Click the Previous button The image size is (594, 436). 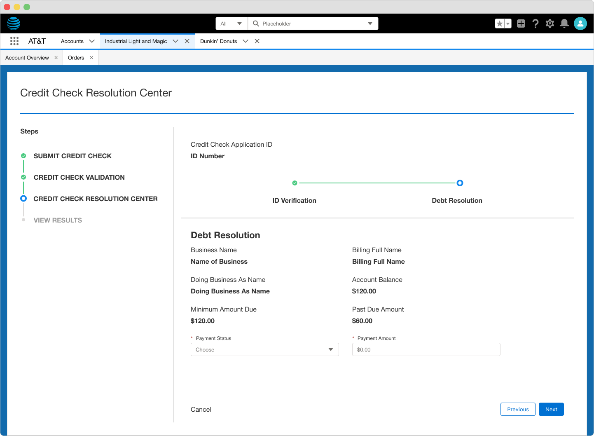pos(518,409)
